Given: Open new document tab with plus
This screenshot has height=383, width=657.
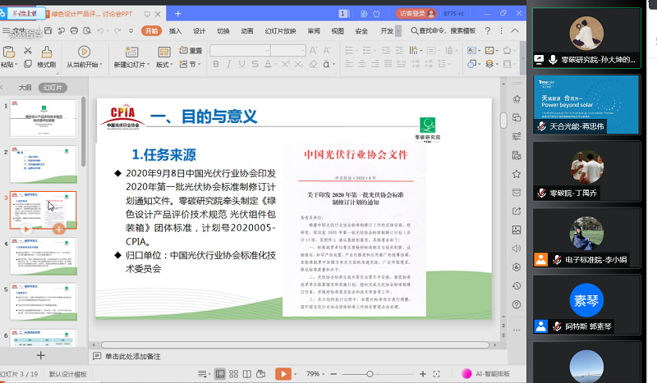Looking at the screenshot, I should coord(177,13).
